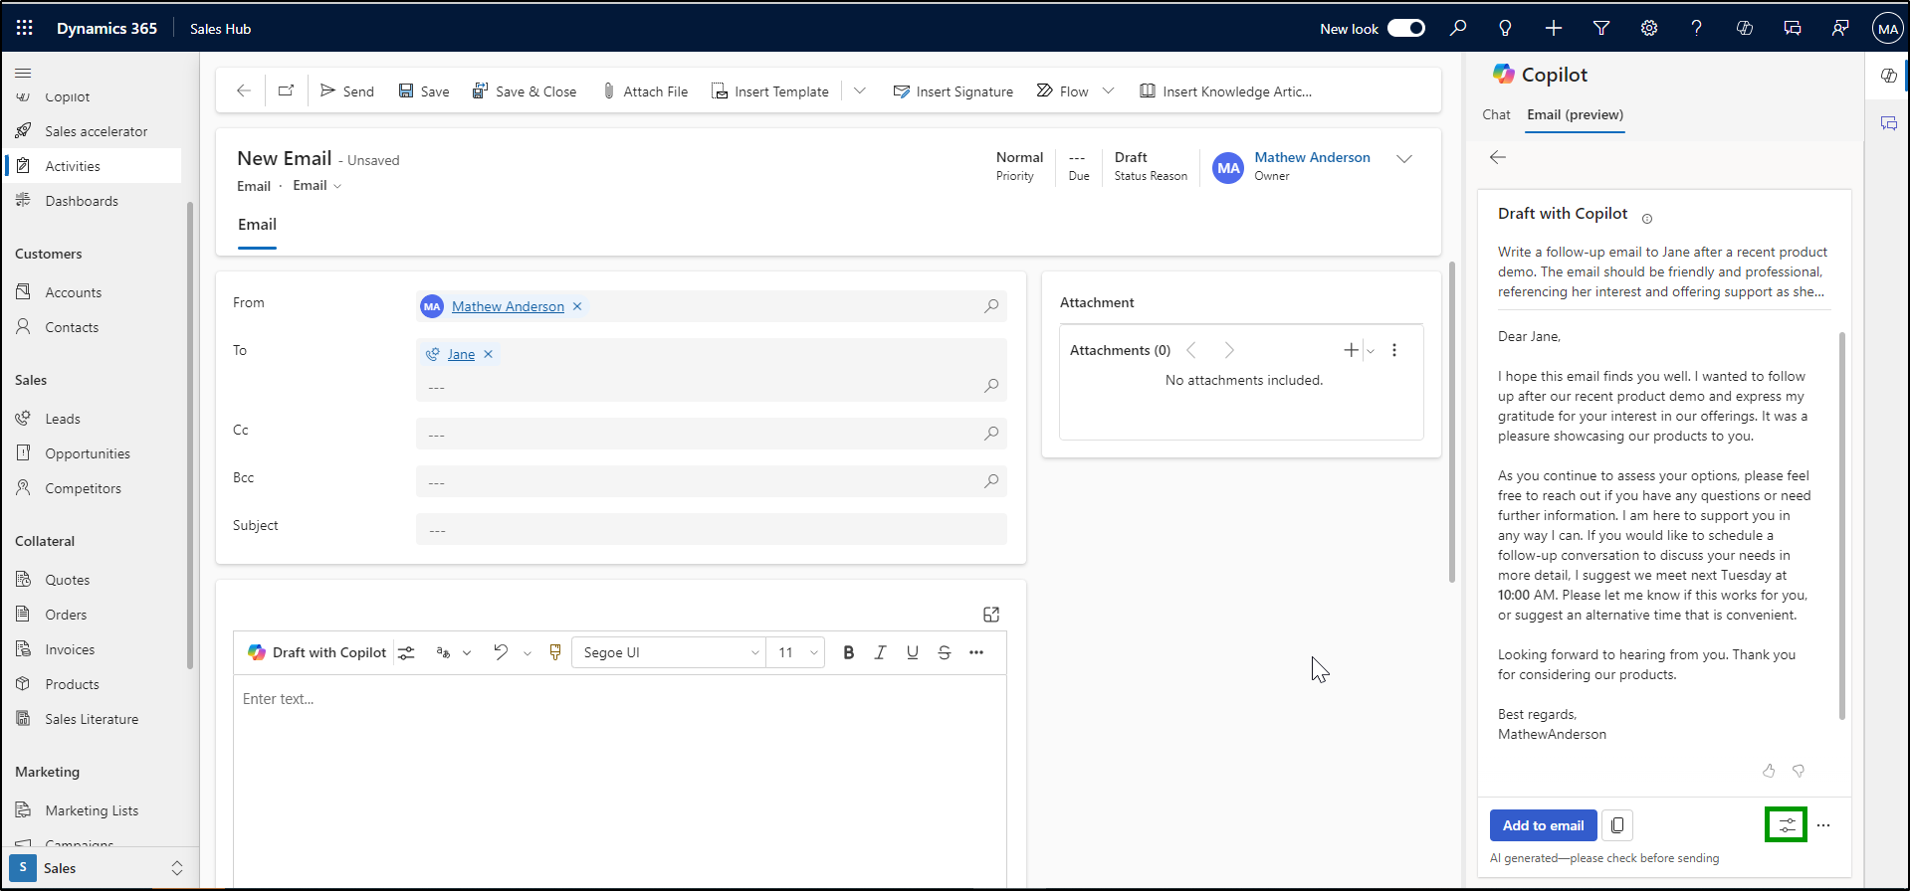Click the lightbulb assistant icon

[x=1505, y=28]
